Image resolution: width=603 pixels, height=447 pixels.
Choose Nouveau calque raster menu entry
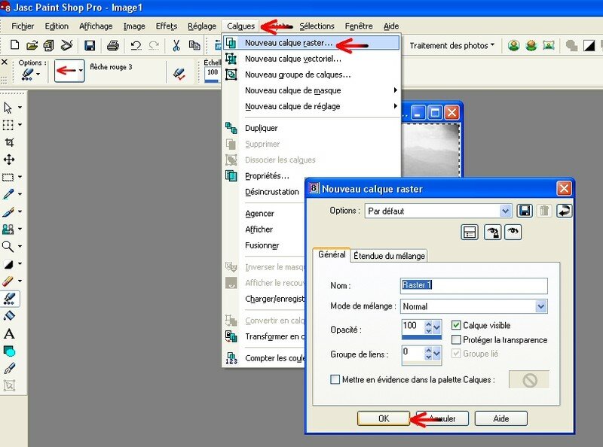click(312, 43)
